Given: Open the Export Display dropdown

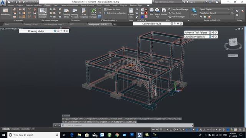Looking at the screenshot, I should [x=214, y=9].
